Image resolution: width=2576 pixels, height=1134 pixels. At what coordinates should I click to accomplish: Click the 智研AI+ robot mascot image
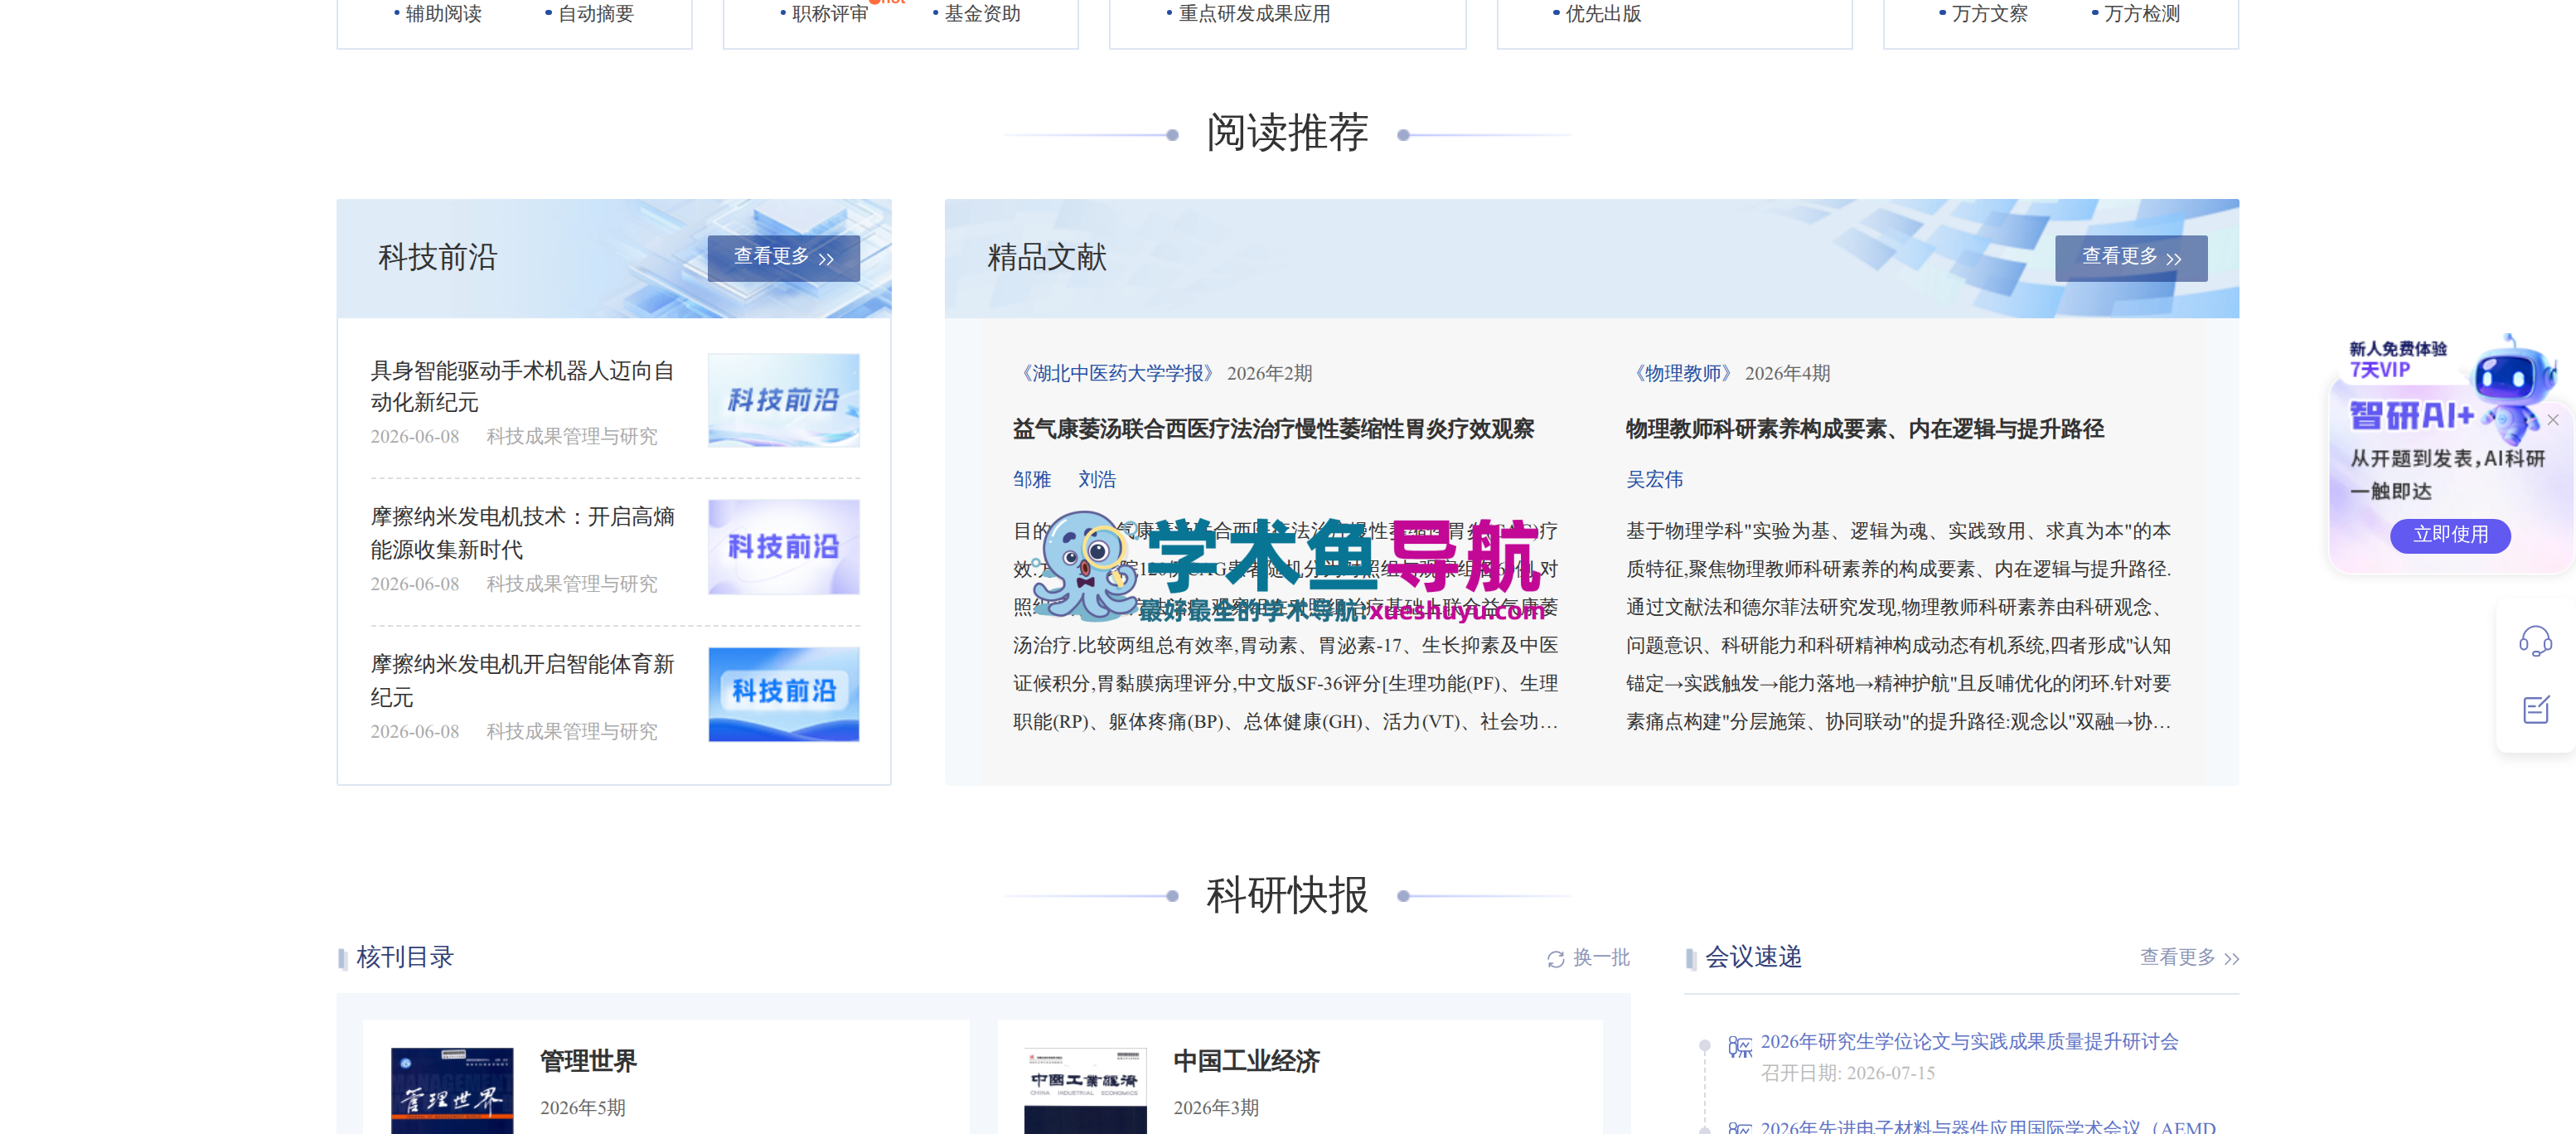[2514, 389]
